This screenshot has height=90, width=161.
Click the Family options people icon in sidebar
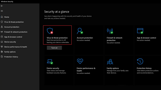coord(2,52)
